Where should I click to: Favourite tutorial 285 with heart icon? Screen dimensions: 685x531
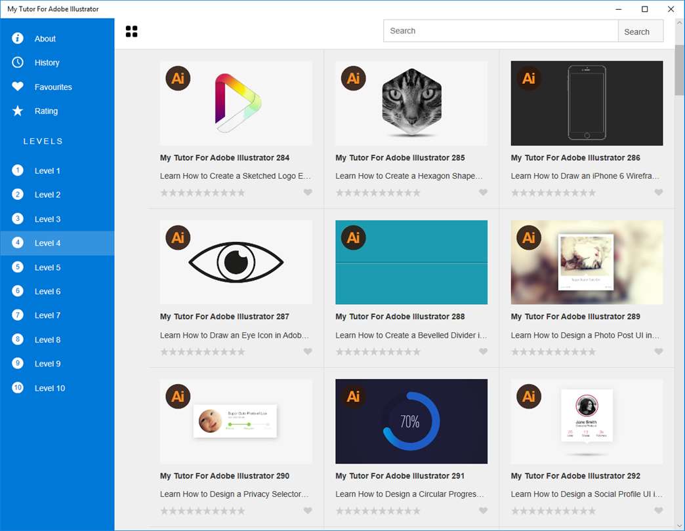pyautogui.click(x=483, y=193)
